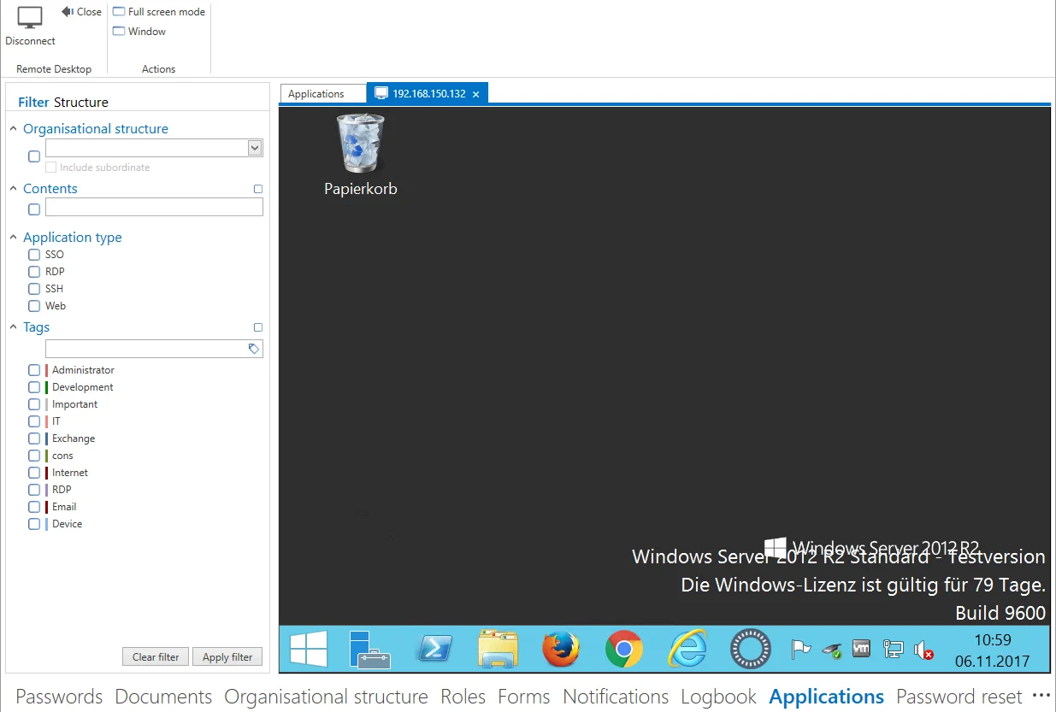Open File Explorer folder icon
Image resolution: width=1056 pixels, height=712 pixels.
tap(499, 650)
